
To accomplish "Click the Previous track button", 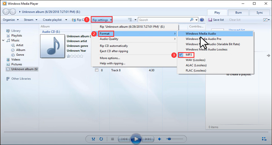I will [x=124, y=139].
